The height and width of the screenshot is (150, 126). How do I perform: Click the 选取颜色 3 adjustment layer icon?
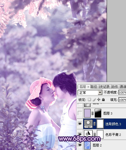(x=88, y=124)
